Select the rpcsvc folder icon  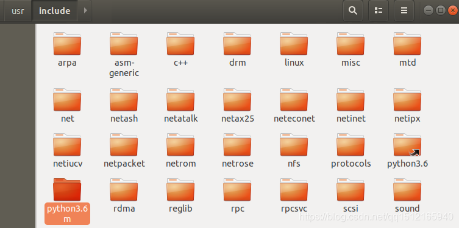pyautogui.click(x=294, y=190)
